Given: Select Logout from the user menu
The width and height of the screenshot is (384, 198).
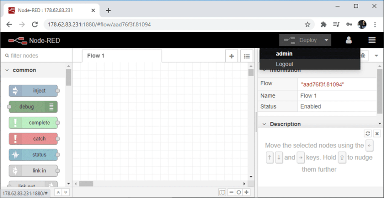Looking at the screenshot, I should coord(284,64).
